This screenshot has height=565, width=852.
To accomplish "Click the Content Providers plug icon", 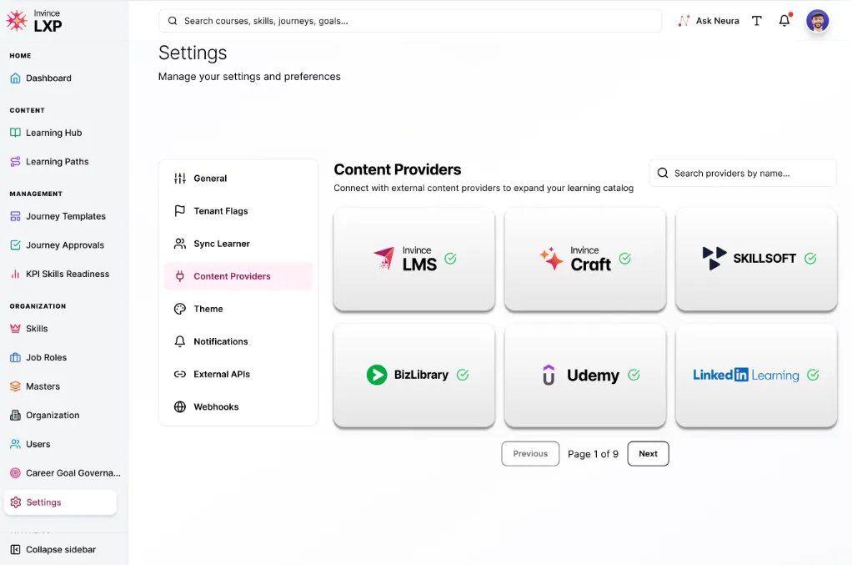I will pyautogui.click(x=180, y=276).
